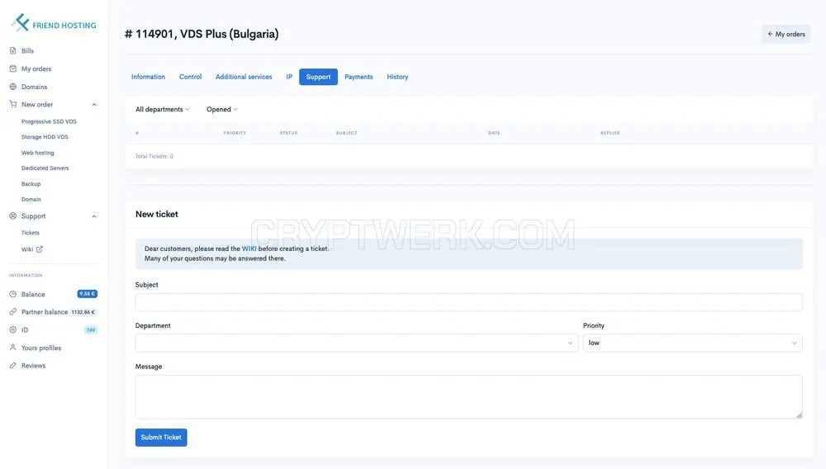
Task: Click the Support lifebuoy icon in sidebar
Action: point(12,216)
